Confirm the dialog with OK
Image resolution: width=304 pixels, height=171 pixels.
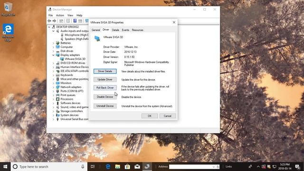150,116
